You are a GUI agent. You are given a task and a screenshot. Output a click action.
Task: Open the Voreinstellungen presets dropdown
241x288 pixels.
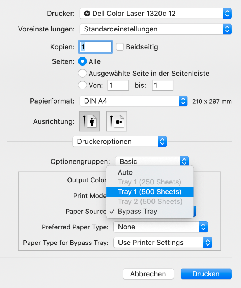(156, 29)
